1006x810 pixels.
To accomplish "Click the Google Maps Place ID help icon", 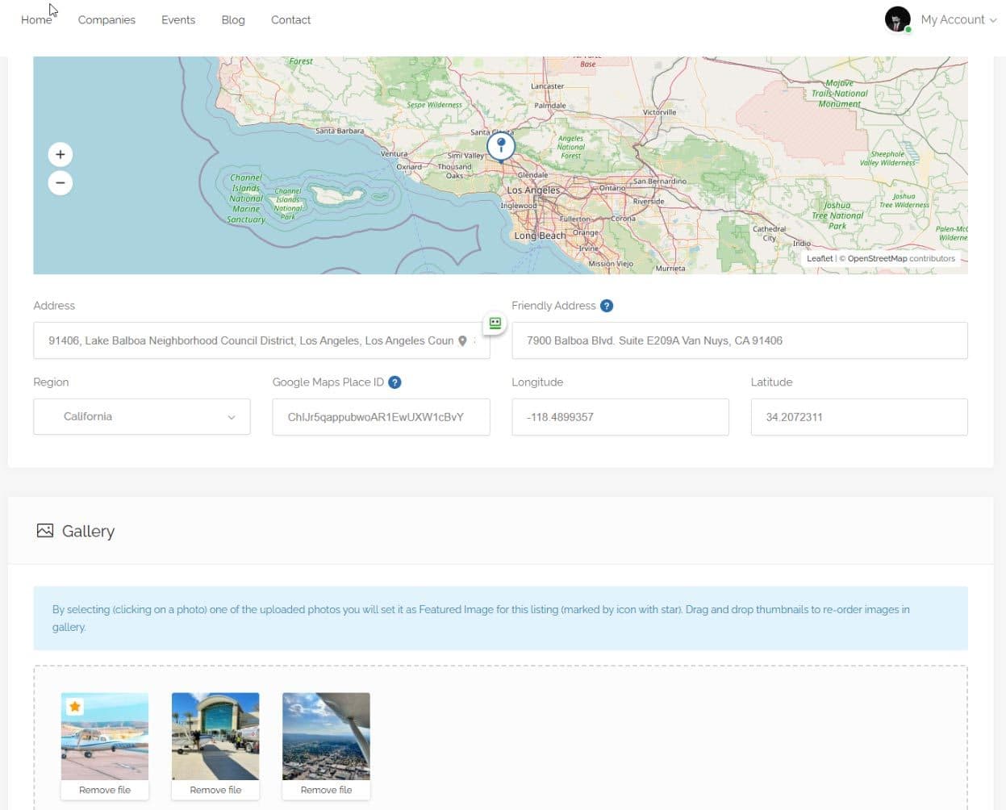I will [x=394, y=382].
